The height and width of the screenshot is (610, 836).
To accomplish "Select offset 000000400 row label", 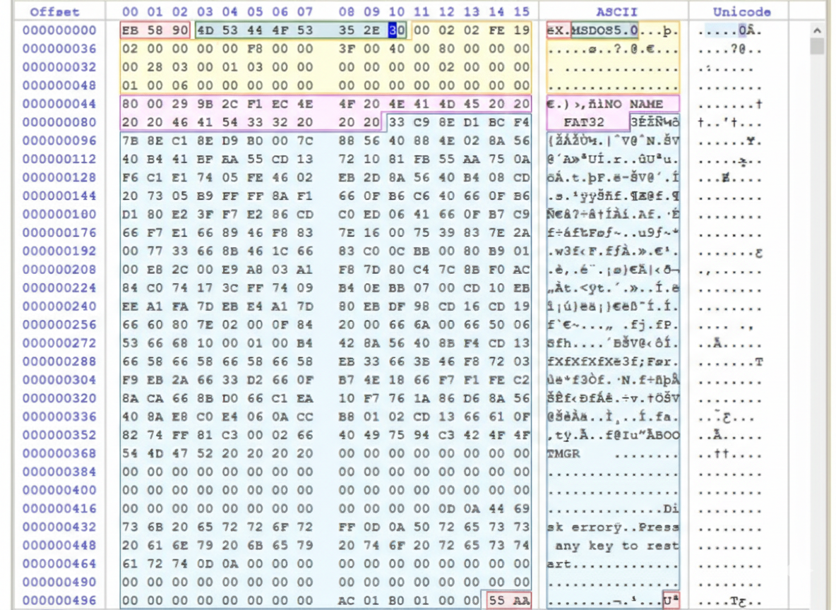I will coord(59,490).
